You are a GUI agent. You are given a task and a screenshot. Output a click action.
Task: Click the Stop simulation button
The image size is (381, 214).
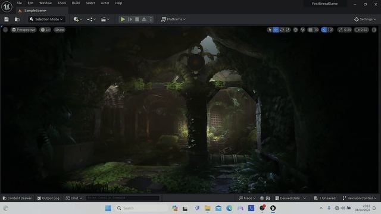pos(137,19)
